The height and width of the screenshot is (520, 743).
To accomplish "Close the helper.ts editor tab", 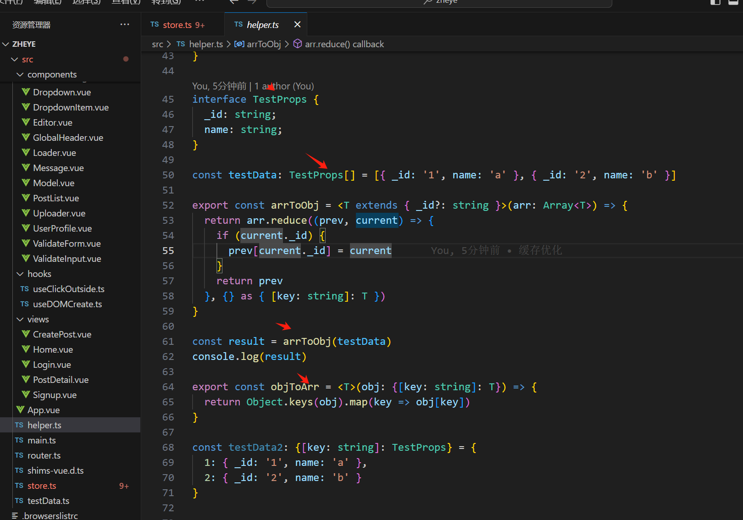I will tap(297, 24).
